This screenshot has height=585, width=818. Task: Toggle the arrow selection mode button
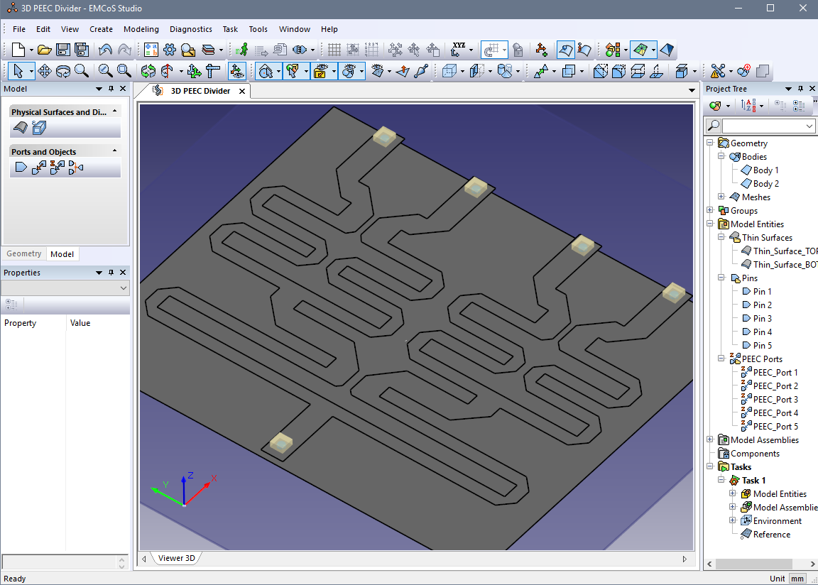tap(18, 71)
